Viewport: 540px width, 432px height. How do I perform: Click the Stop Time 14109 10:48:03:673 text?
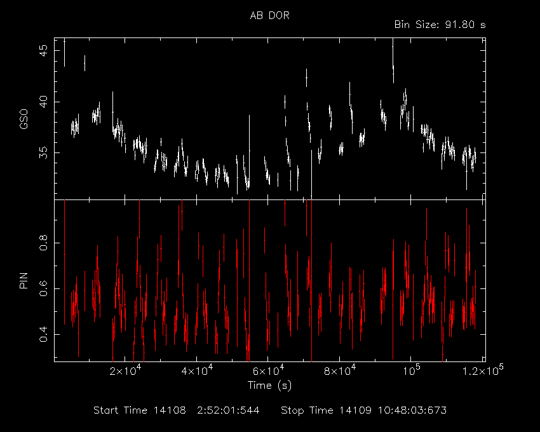pyautogui.click(x=363, y=410)
